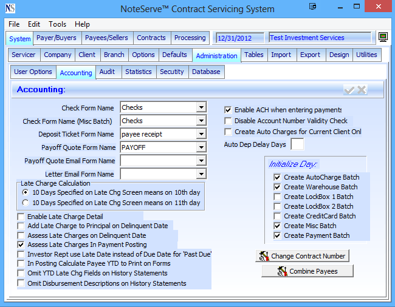Click the green checkmark save icon
Image resolution: width=395 pixels, height=307 pixels.
click(349, 90)
